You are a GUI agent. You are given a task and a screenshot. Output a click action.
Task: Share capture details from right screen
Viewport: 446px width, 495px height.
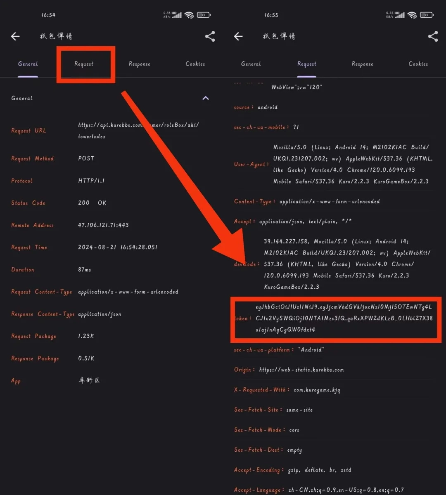click(x=433, y=36)
